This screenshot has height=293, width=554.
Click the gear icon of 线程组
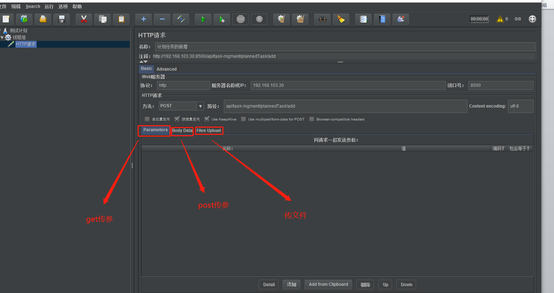pos(8,37)
